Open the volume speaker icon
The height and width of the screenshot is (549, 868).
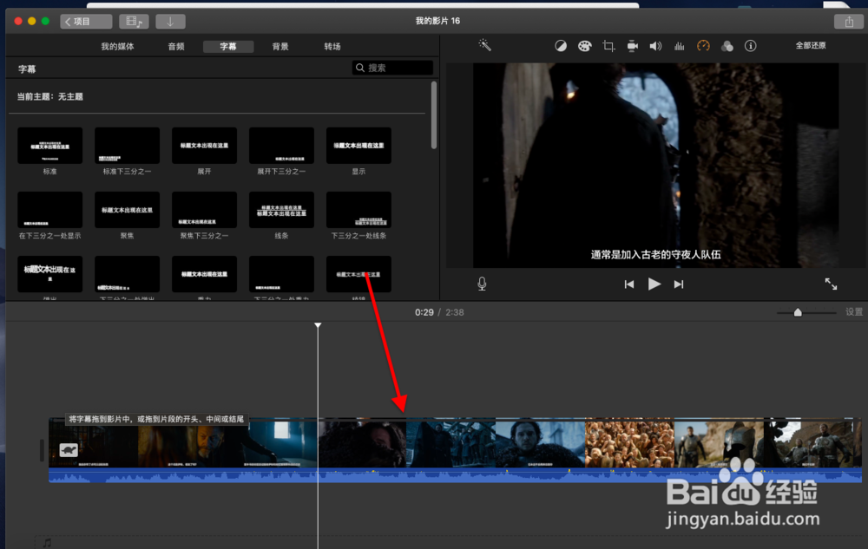pos(655,46)
